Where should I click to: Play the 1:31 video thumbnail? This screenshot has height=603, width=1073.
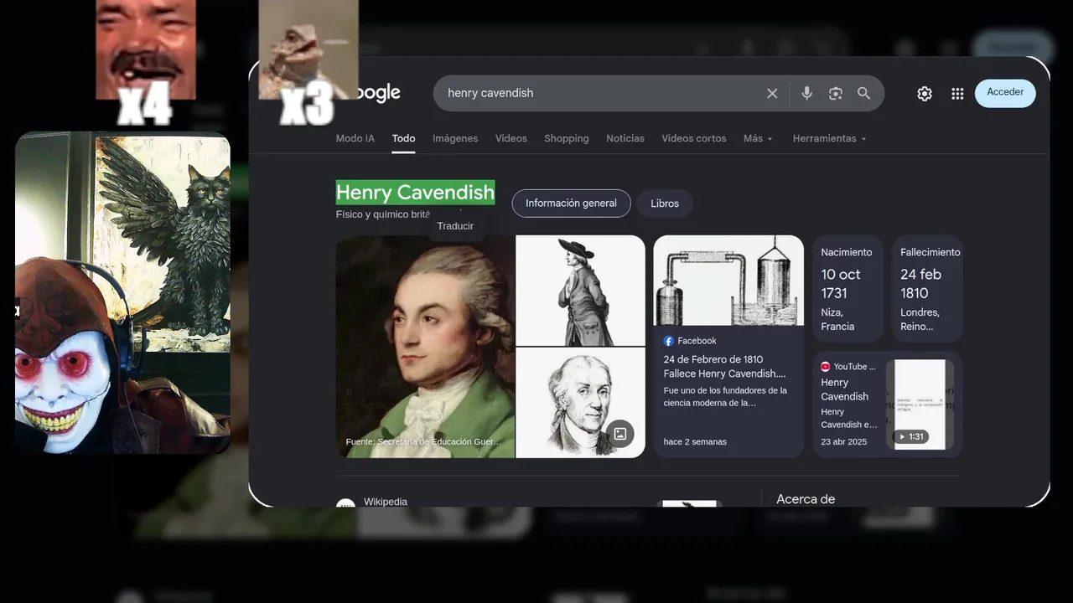pos(920,405)
